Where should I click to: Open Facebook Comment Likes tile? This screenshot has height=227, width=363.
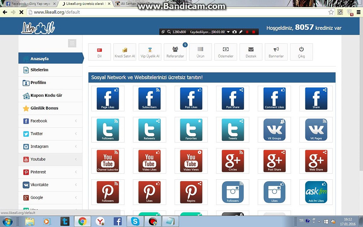pyautogui.click(x=274, y=98)
